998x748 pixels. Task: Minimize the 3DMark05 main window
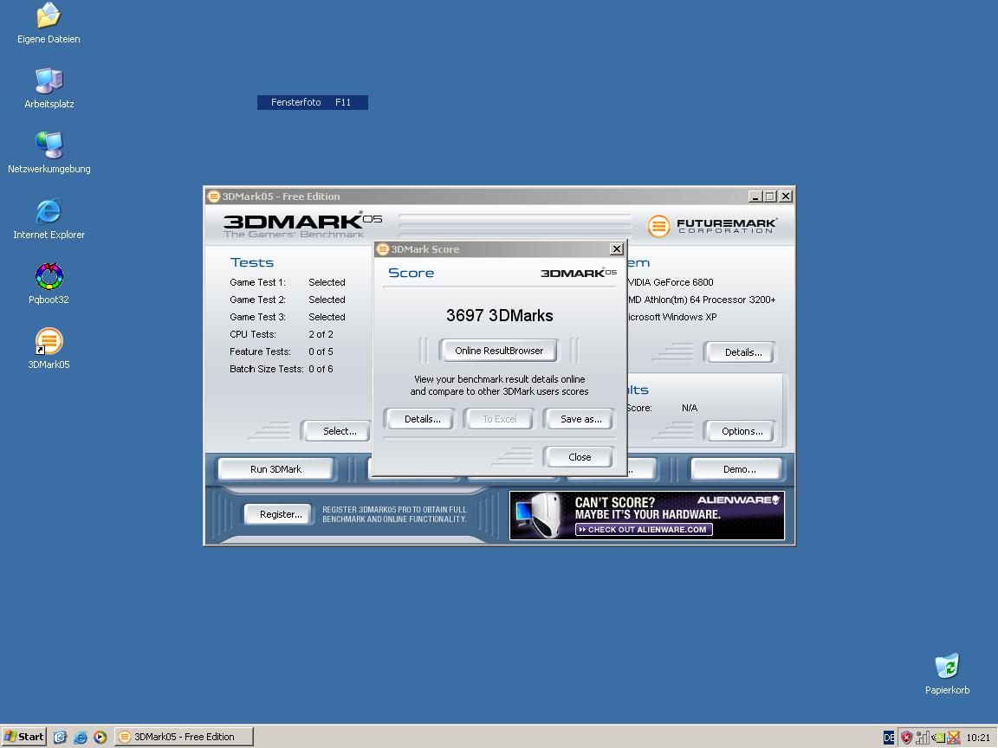click(x=755, y=197)
